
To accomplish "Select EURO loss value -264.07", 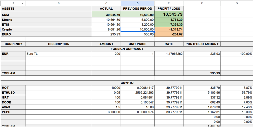I will (x=169, y=34).
